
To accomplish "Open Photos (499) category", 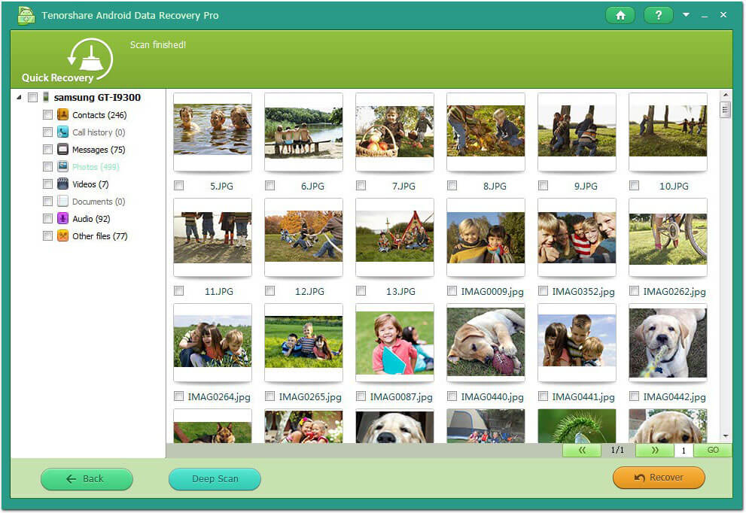I will point(96,167).
